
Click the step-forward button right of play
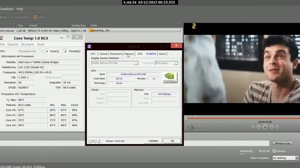coord(271,127)
